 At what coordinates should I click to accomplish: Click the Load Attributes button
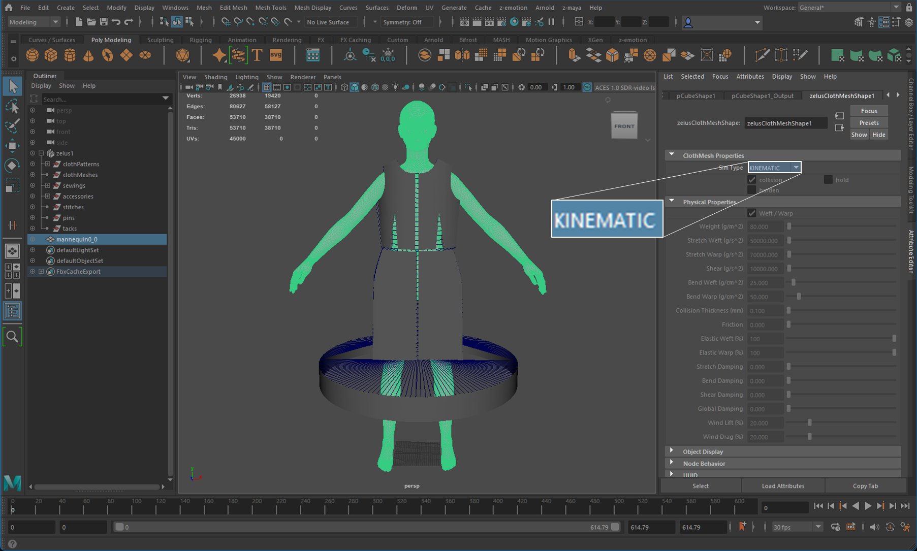[783, 486]
